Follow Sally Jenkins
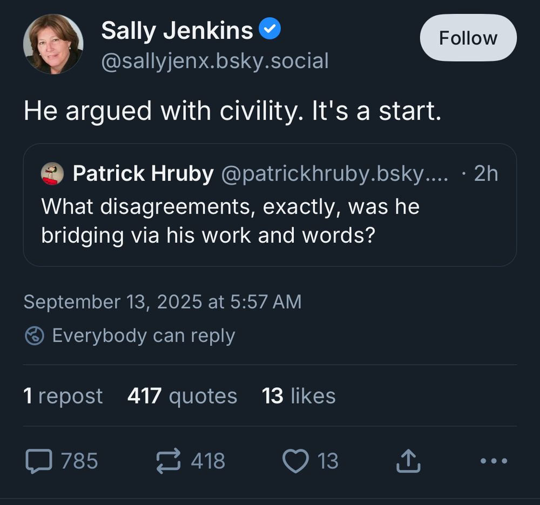 point(468,38)
